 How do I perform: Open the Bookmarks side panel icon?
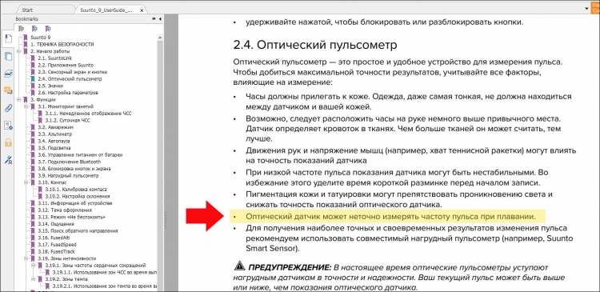pyautogui.click(x=8, y=38)
